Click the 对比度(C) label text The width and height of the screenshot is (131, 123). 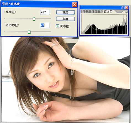(12, 25)
